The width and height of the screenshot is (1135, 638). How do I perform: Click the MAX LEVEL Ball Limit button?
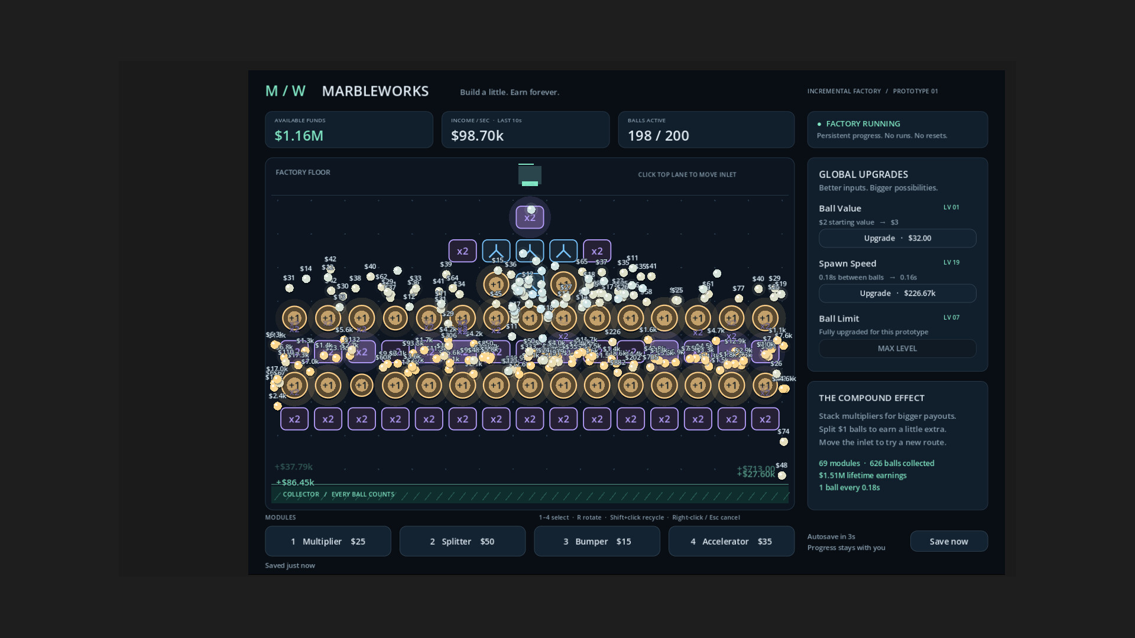coord(897,348)
